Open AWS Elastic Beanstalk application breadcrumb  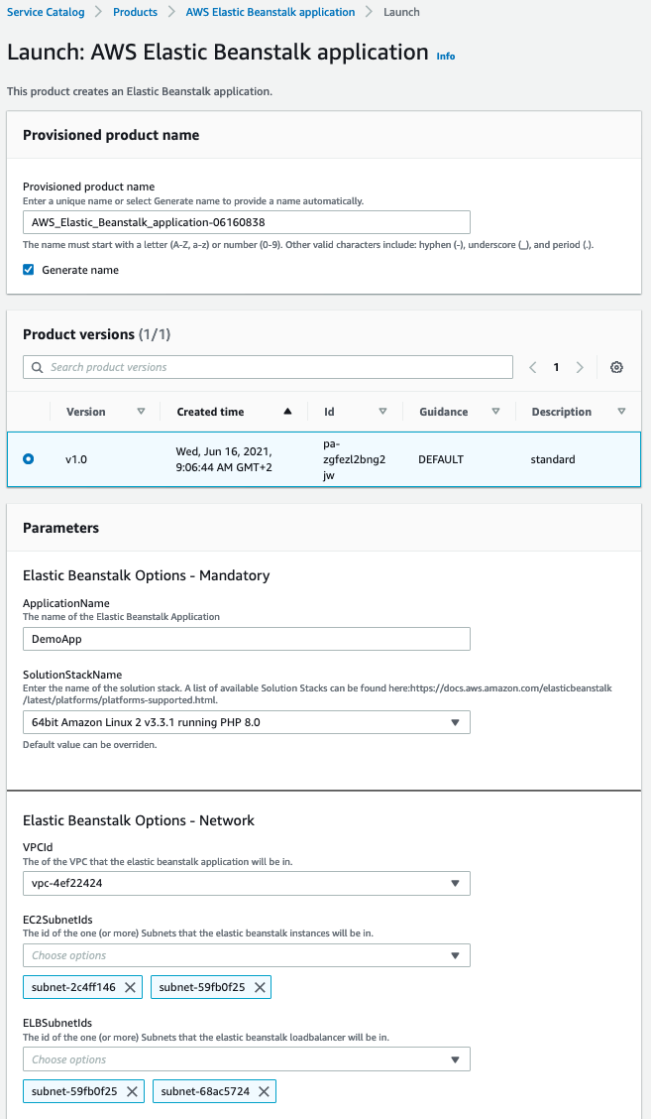(x=271, y=12)
